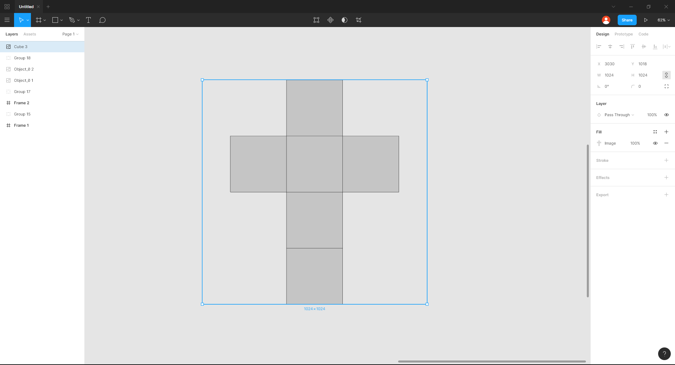Viewport: 675px width, 365px height.
Task: Open the comment tool
Action: pyautogui.click(x=102, y=20)
